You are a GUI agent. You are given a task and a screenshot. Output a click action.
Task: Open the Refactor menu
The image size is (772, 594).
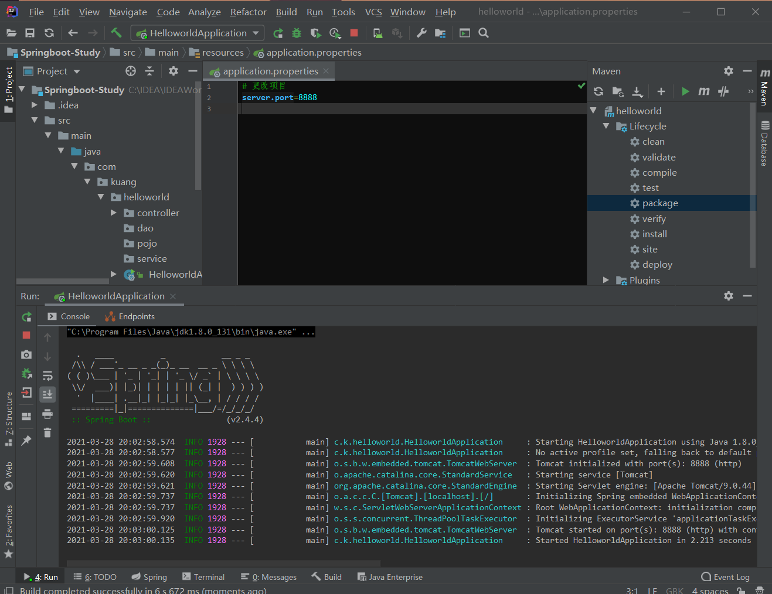tap(248, 12)
